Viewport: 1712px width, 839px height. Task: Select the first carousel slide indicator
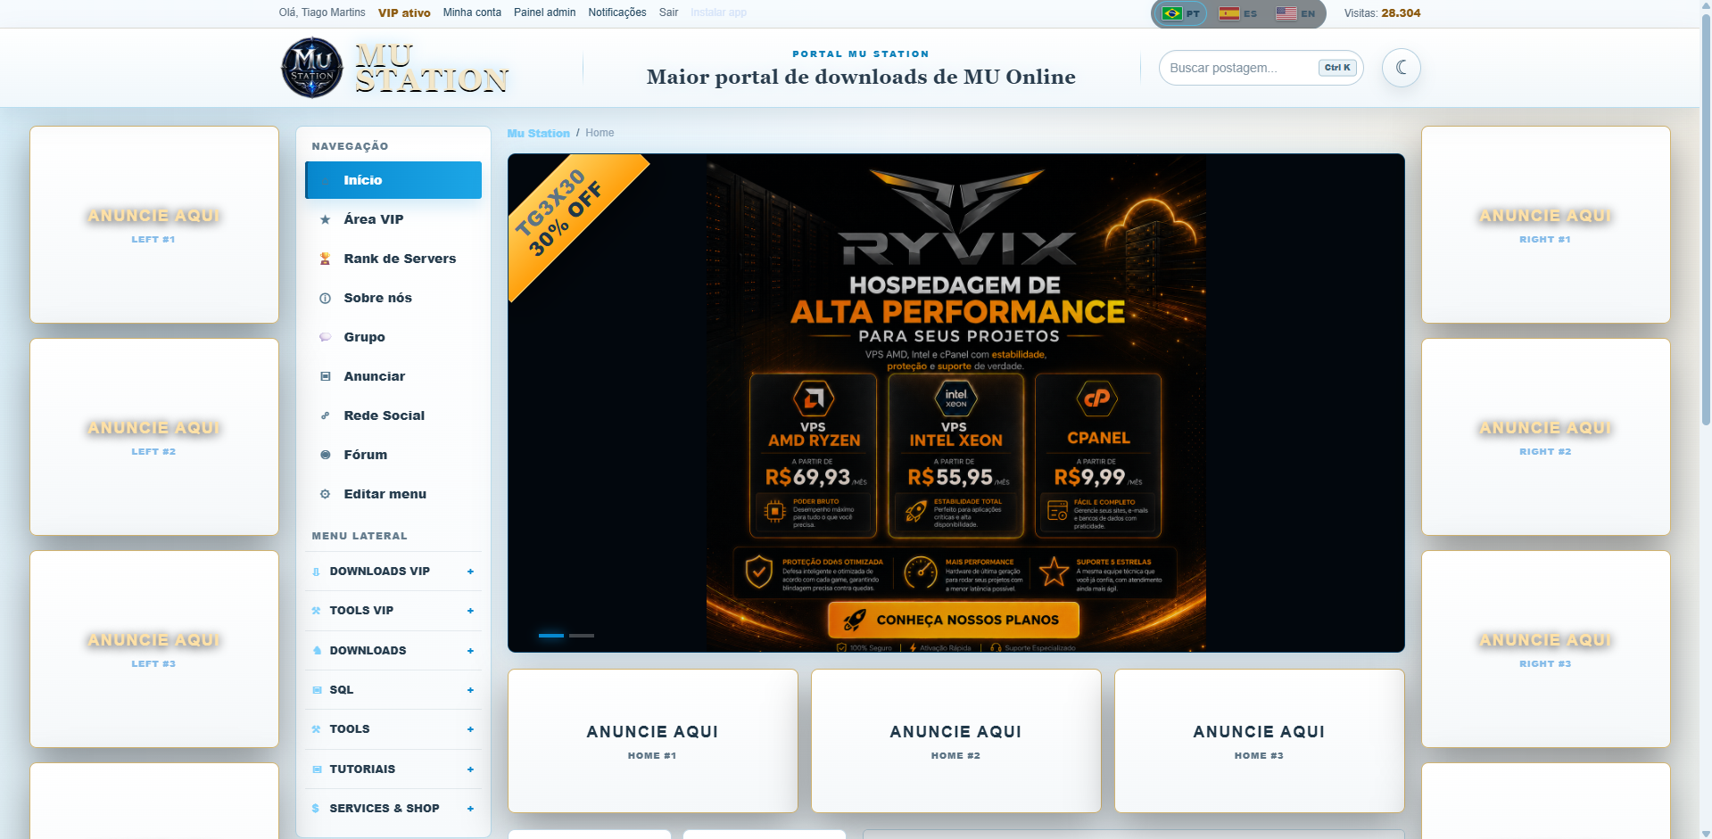[x=551, y=636]
